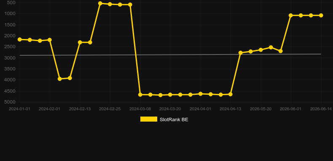This screenshot has height=161, width=333.
Task: Click the 2026-06-14 x-axis date label
Action: pos(321,109)
